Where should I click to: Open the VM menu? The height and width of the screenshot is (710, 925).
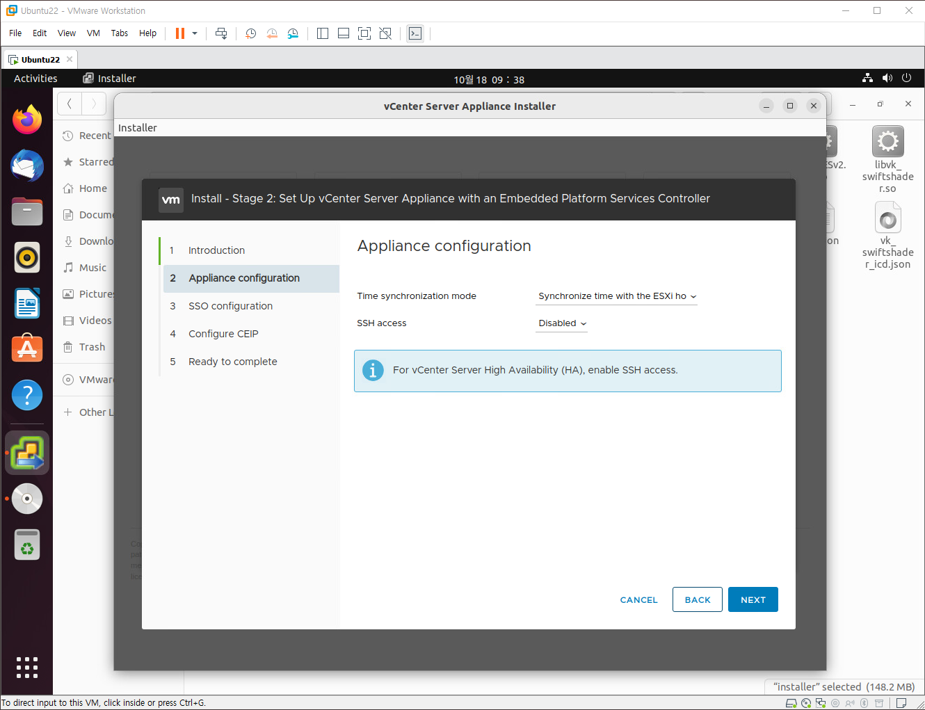[93, 33]
